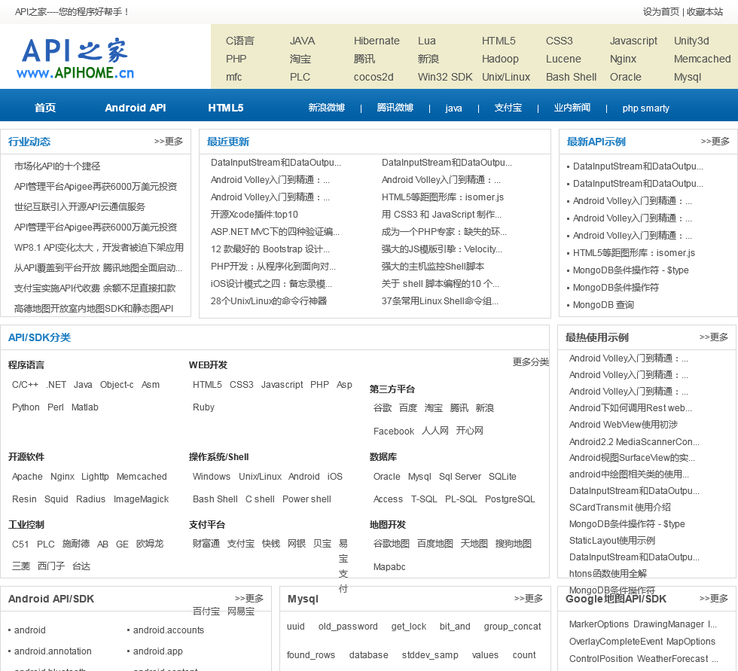Open 高德地图开放室内地图SDK news item
This screenshot has width=738, height=671.
pyautogui.click(x=93, y=308)
